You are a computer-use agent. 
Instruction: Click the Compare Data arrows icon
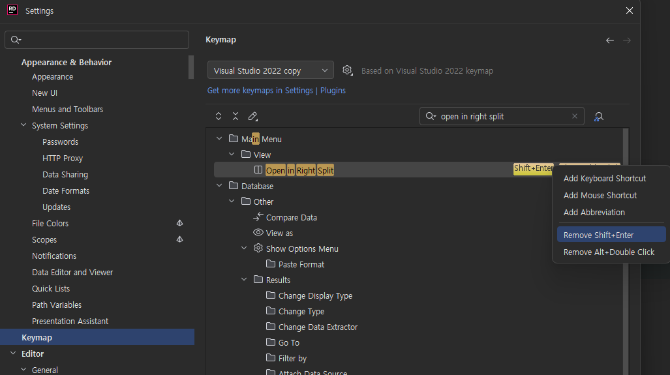click(258, 217)
